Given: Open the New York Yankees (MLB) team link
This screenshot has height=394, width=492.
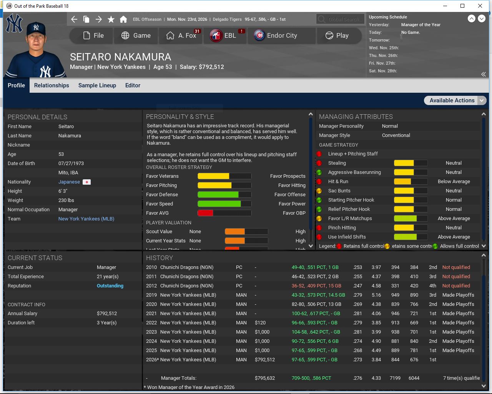Looking at the screenshot, I should coord(86,219).
